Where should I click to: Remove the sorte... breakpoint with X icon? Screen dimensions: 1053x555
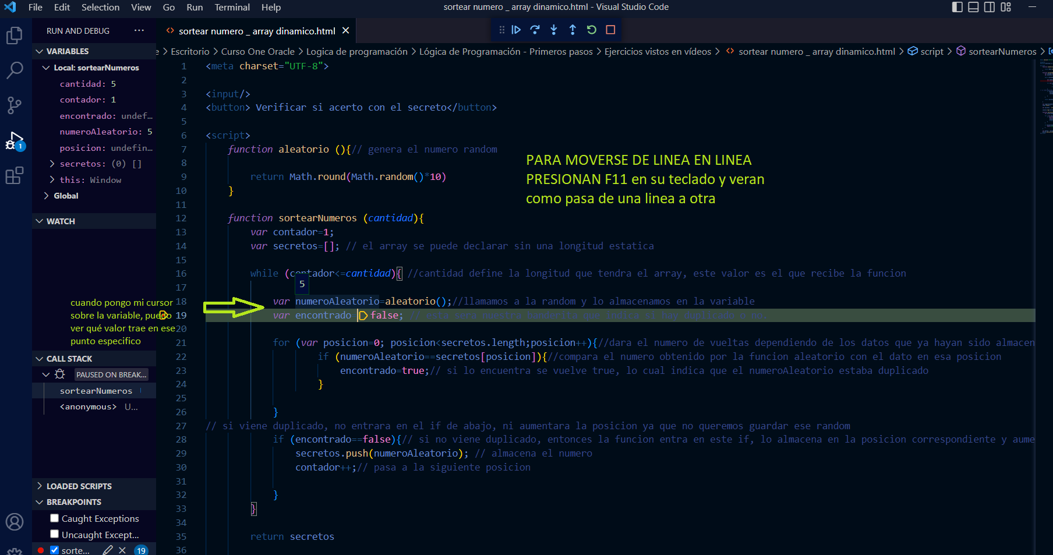click(122, 550)
